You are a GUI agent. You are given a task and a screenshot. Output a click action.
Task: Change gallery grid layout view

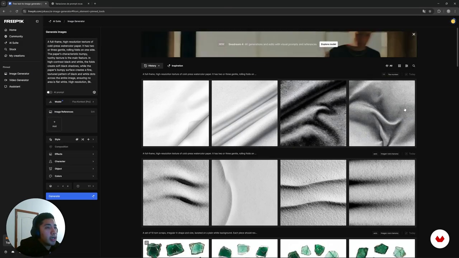399,66
